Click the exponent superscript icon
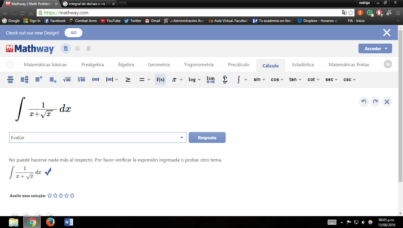The height and width of the screenshot is (228, 403). point(39,80)
